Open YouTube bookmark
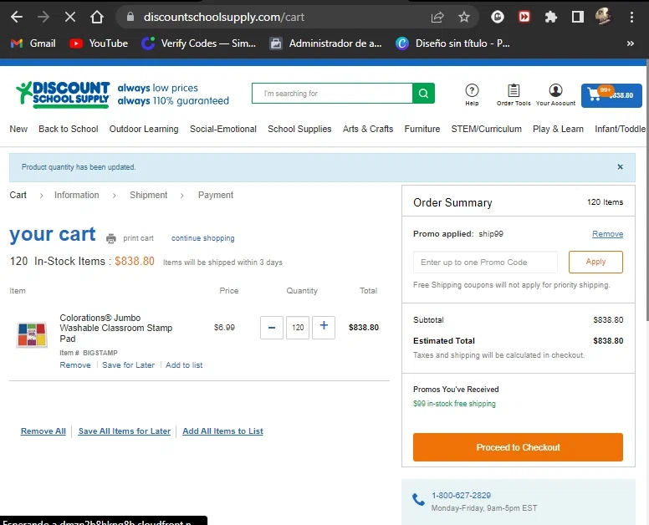The image size is (649, 525). tap(99, 43)
